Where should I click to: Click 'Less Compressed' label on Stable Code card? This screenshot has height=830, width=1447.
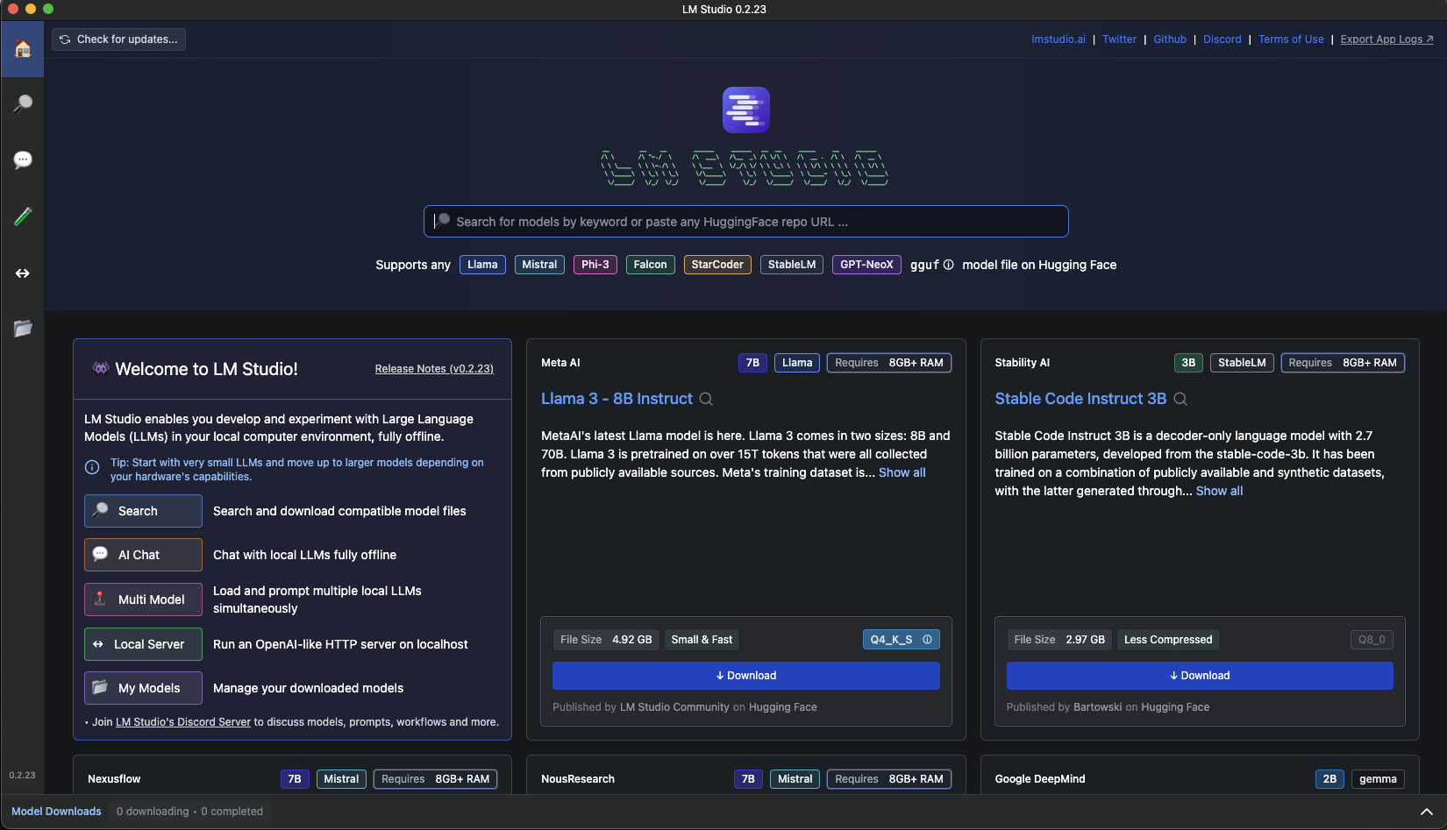click(1168, 640)
